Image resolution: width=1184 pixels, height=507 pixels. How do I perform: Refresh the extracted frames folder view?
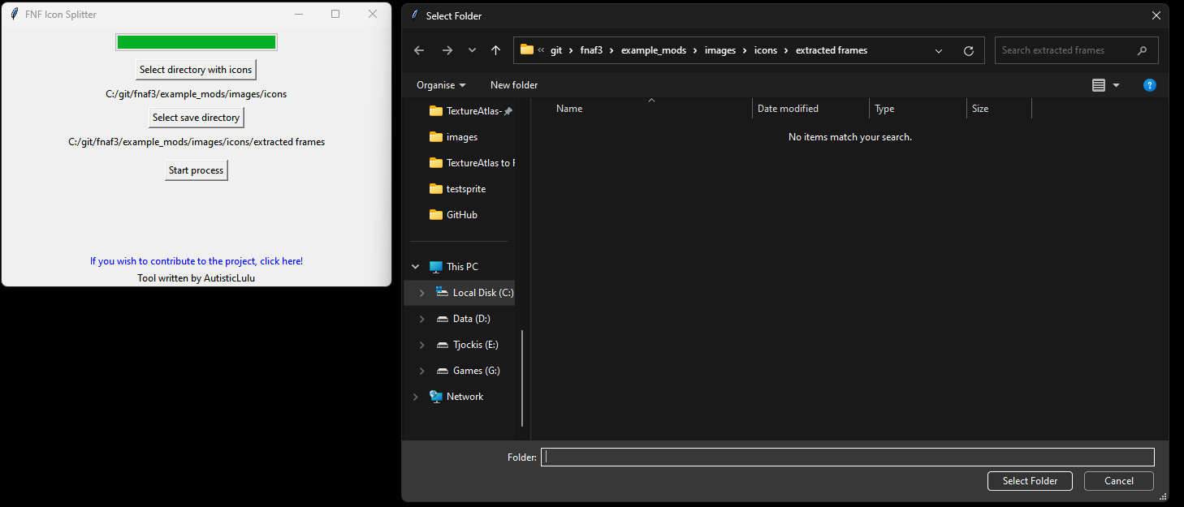968,50
